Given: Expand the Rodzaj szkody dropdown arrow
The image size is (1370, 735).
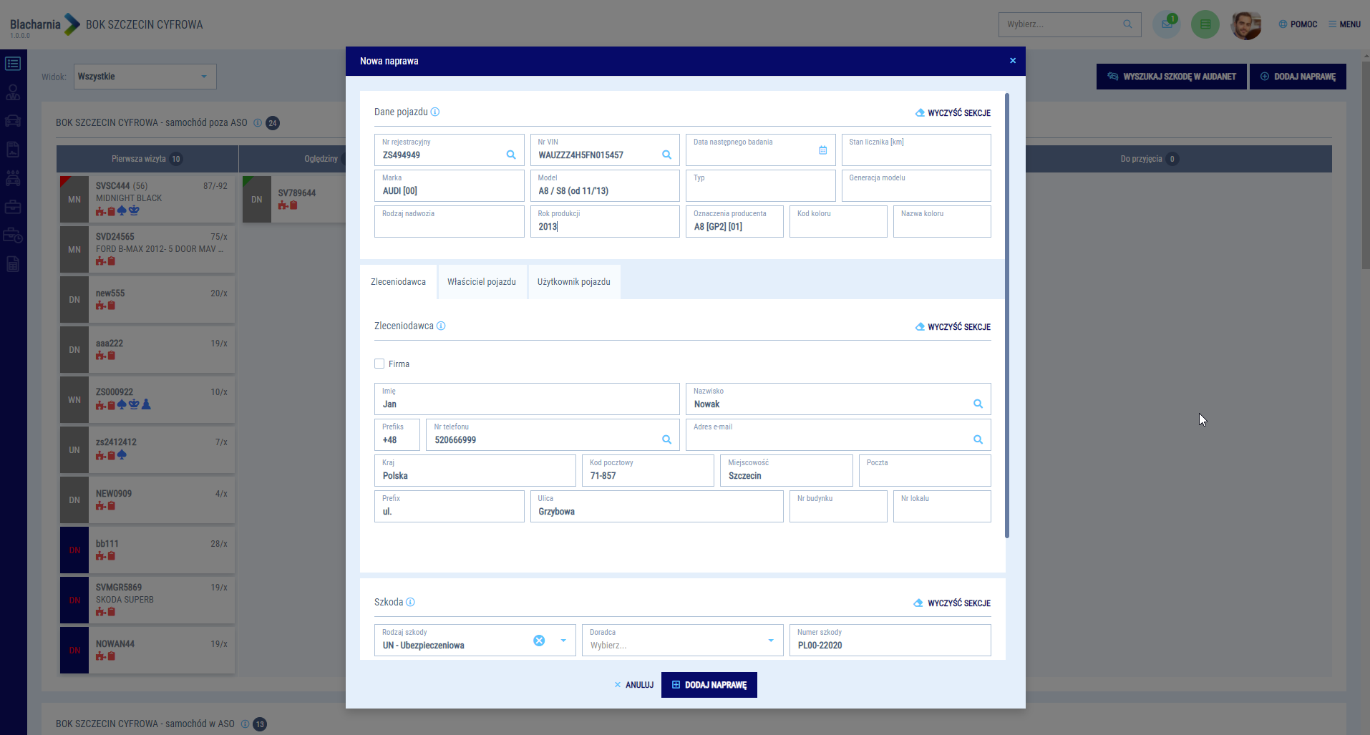Looking at the screenshot, I should point(563,641).
